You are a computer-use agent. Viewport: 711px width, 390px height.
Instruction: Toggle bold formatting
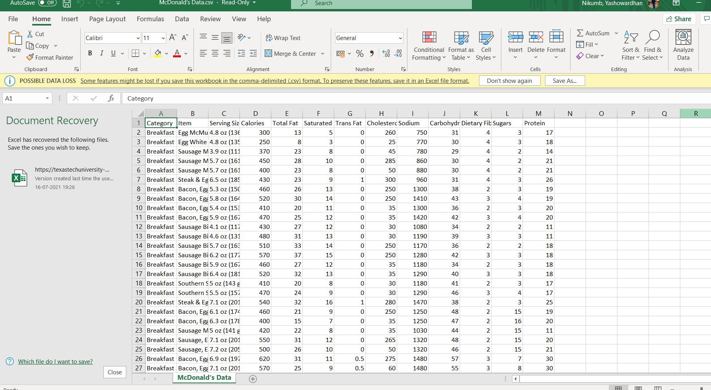90,53
